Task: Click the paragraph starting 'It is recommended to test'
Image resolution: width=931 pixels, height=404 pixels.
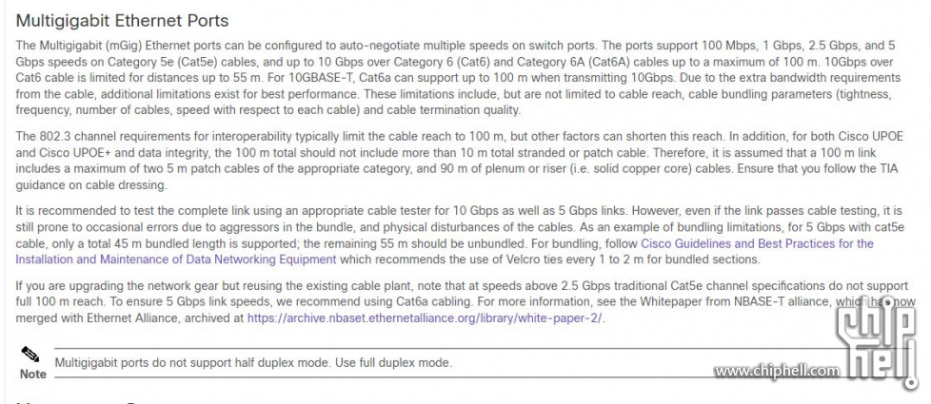Action: pos(459,236)
